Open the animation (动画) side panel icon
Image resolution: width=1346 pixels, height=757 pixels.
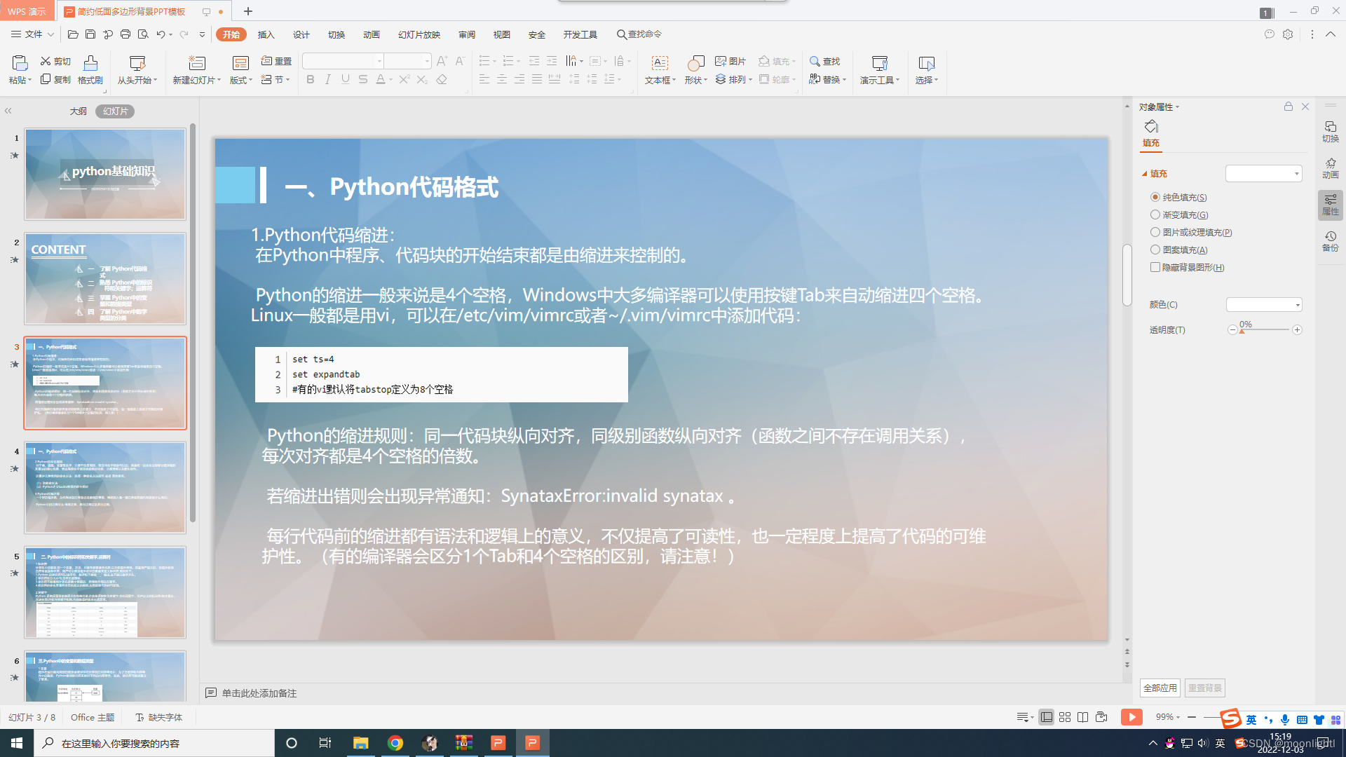(x=1330, y=168)
